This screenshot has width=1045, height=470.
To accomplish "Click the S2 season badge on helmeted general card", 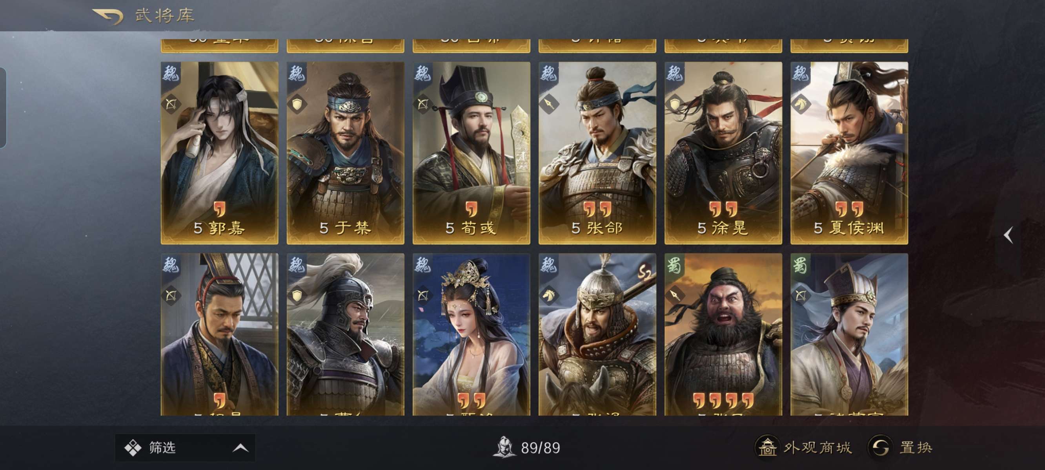I will (x=644, y=273).
